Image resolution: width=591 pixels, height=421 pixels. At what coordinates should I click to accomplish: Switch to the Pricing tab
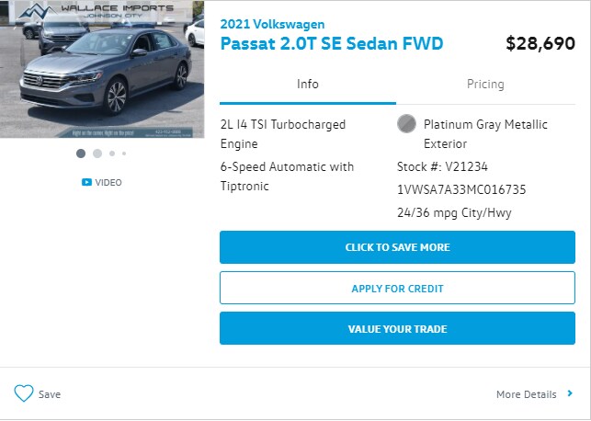coord(485,84)
